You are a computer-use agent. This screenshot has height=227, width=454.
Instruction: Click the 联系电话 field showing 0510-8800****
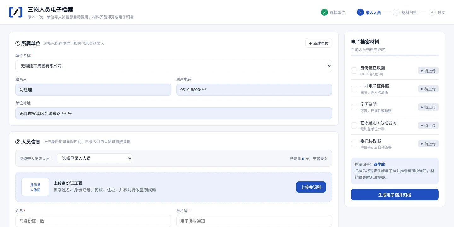click(254, 90)
